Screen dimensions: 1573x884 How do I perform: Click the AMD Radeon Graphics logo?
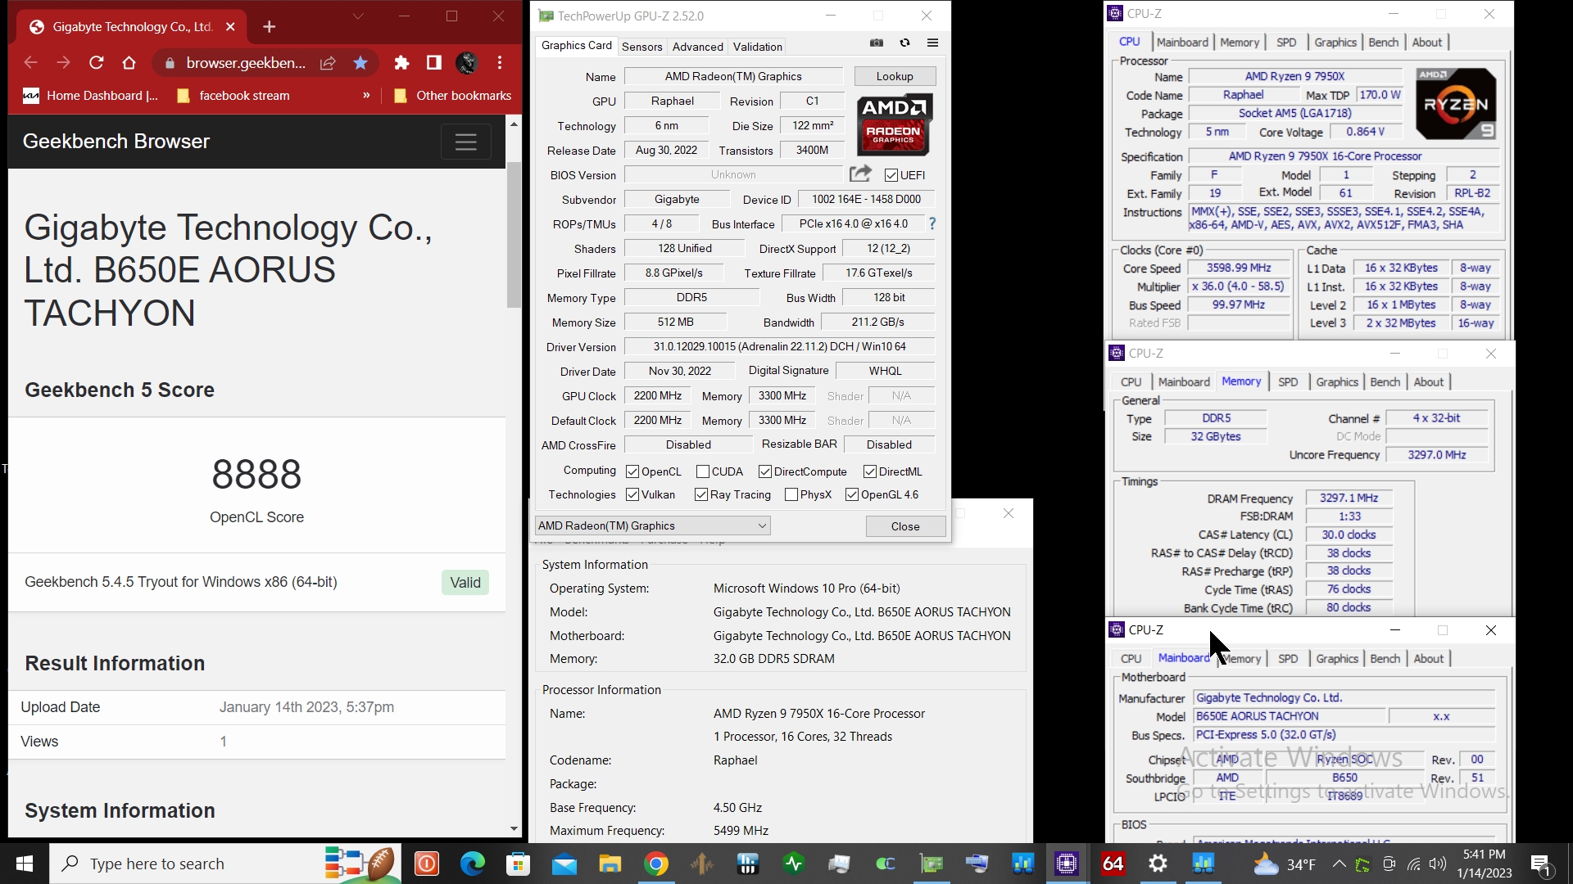coord(894,125)
